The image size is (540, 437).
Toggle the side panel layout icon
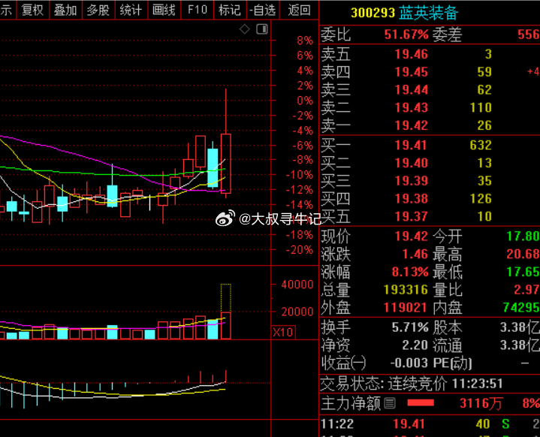[x=262, y=29]
